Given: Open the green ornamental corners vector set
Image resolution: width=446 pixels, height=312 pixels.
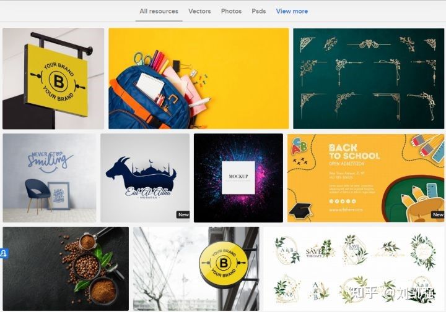Looking at the screenshot, I should click(x=369, y=78).
